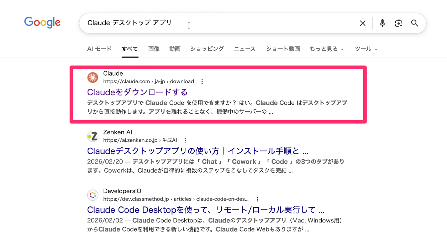Click the Zenken AI favicon
Image resolution: width=447 pixels, height=238 pixels.
93,136
